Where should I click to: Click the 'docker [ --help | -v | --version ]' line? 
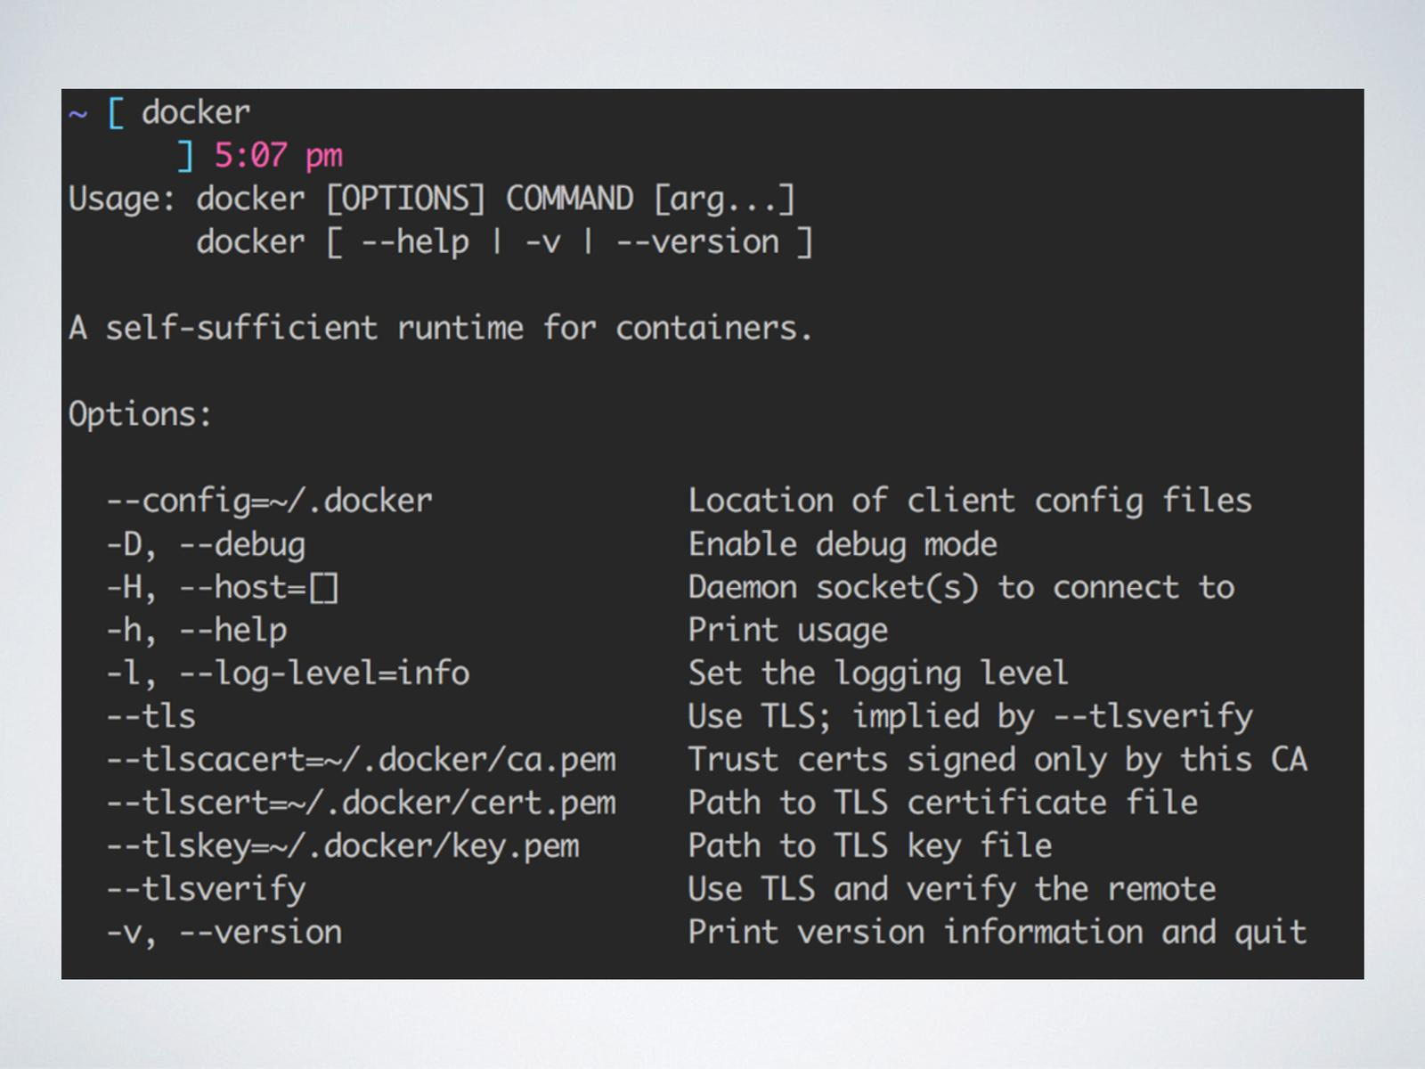click(504, 242)
